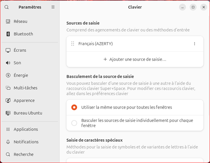Click the Énergie power icon
Viewport: 210px width, 163px height.
pos(8,75)
